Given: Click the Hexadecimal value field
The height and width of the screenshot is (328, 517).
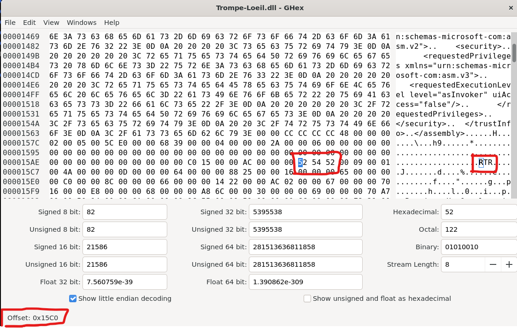Looking at the screenshot, I should click(478, 212).
